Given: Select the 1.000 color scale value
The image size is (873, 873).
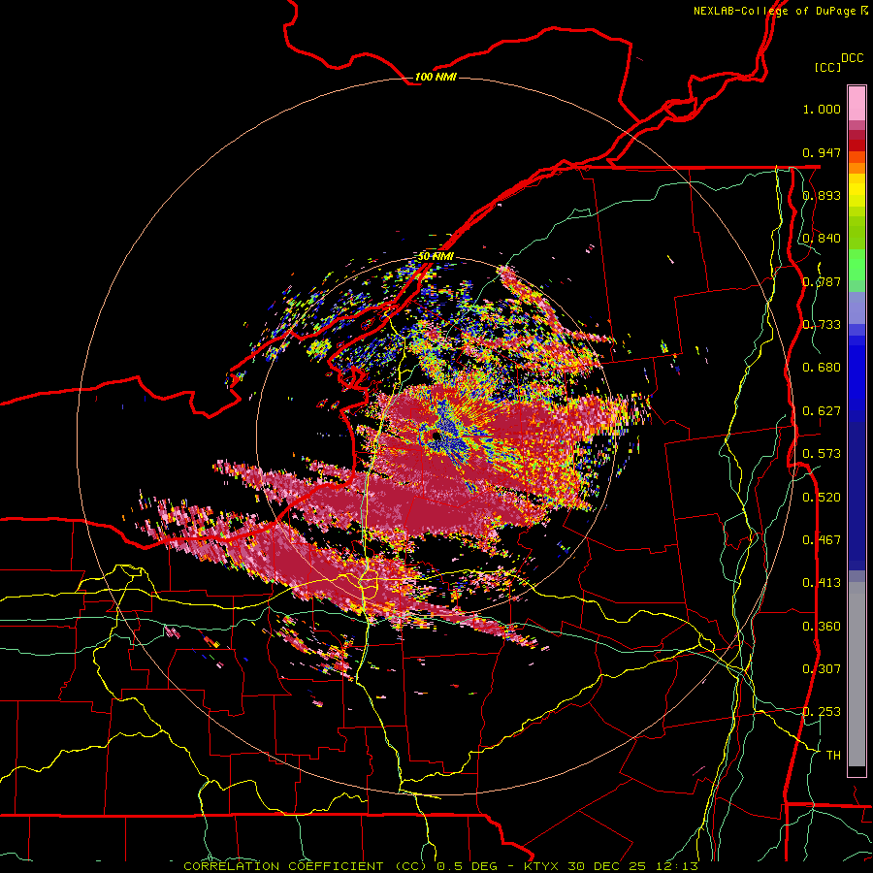Looking at the screenshot, I should [x=822, y=109].
